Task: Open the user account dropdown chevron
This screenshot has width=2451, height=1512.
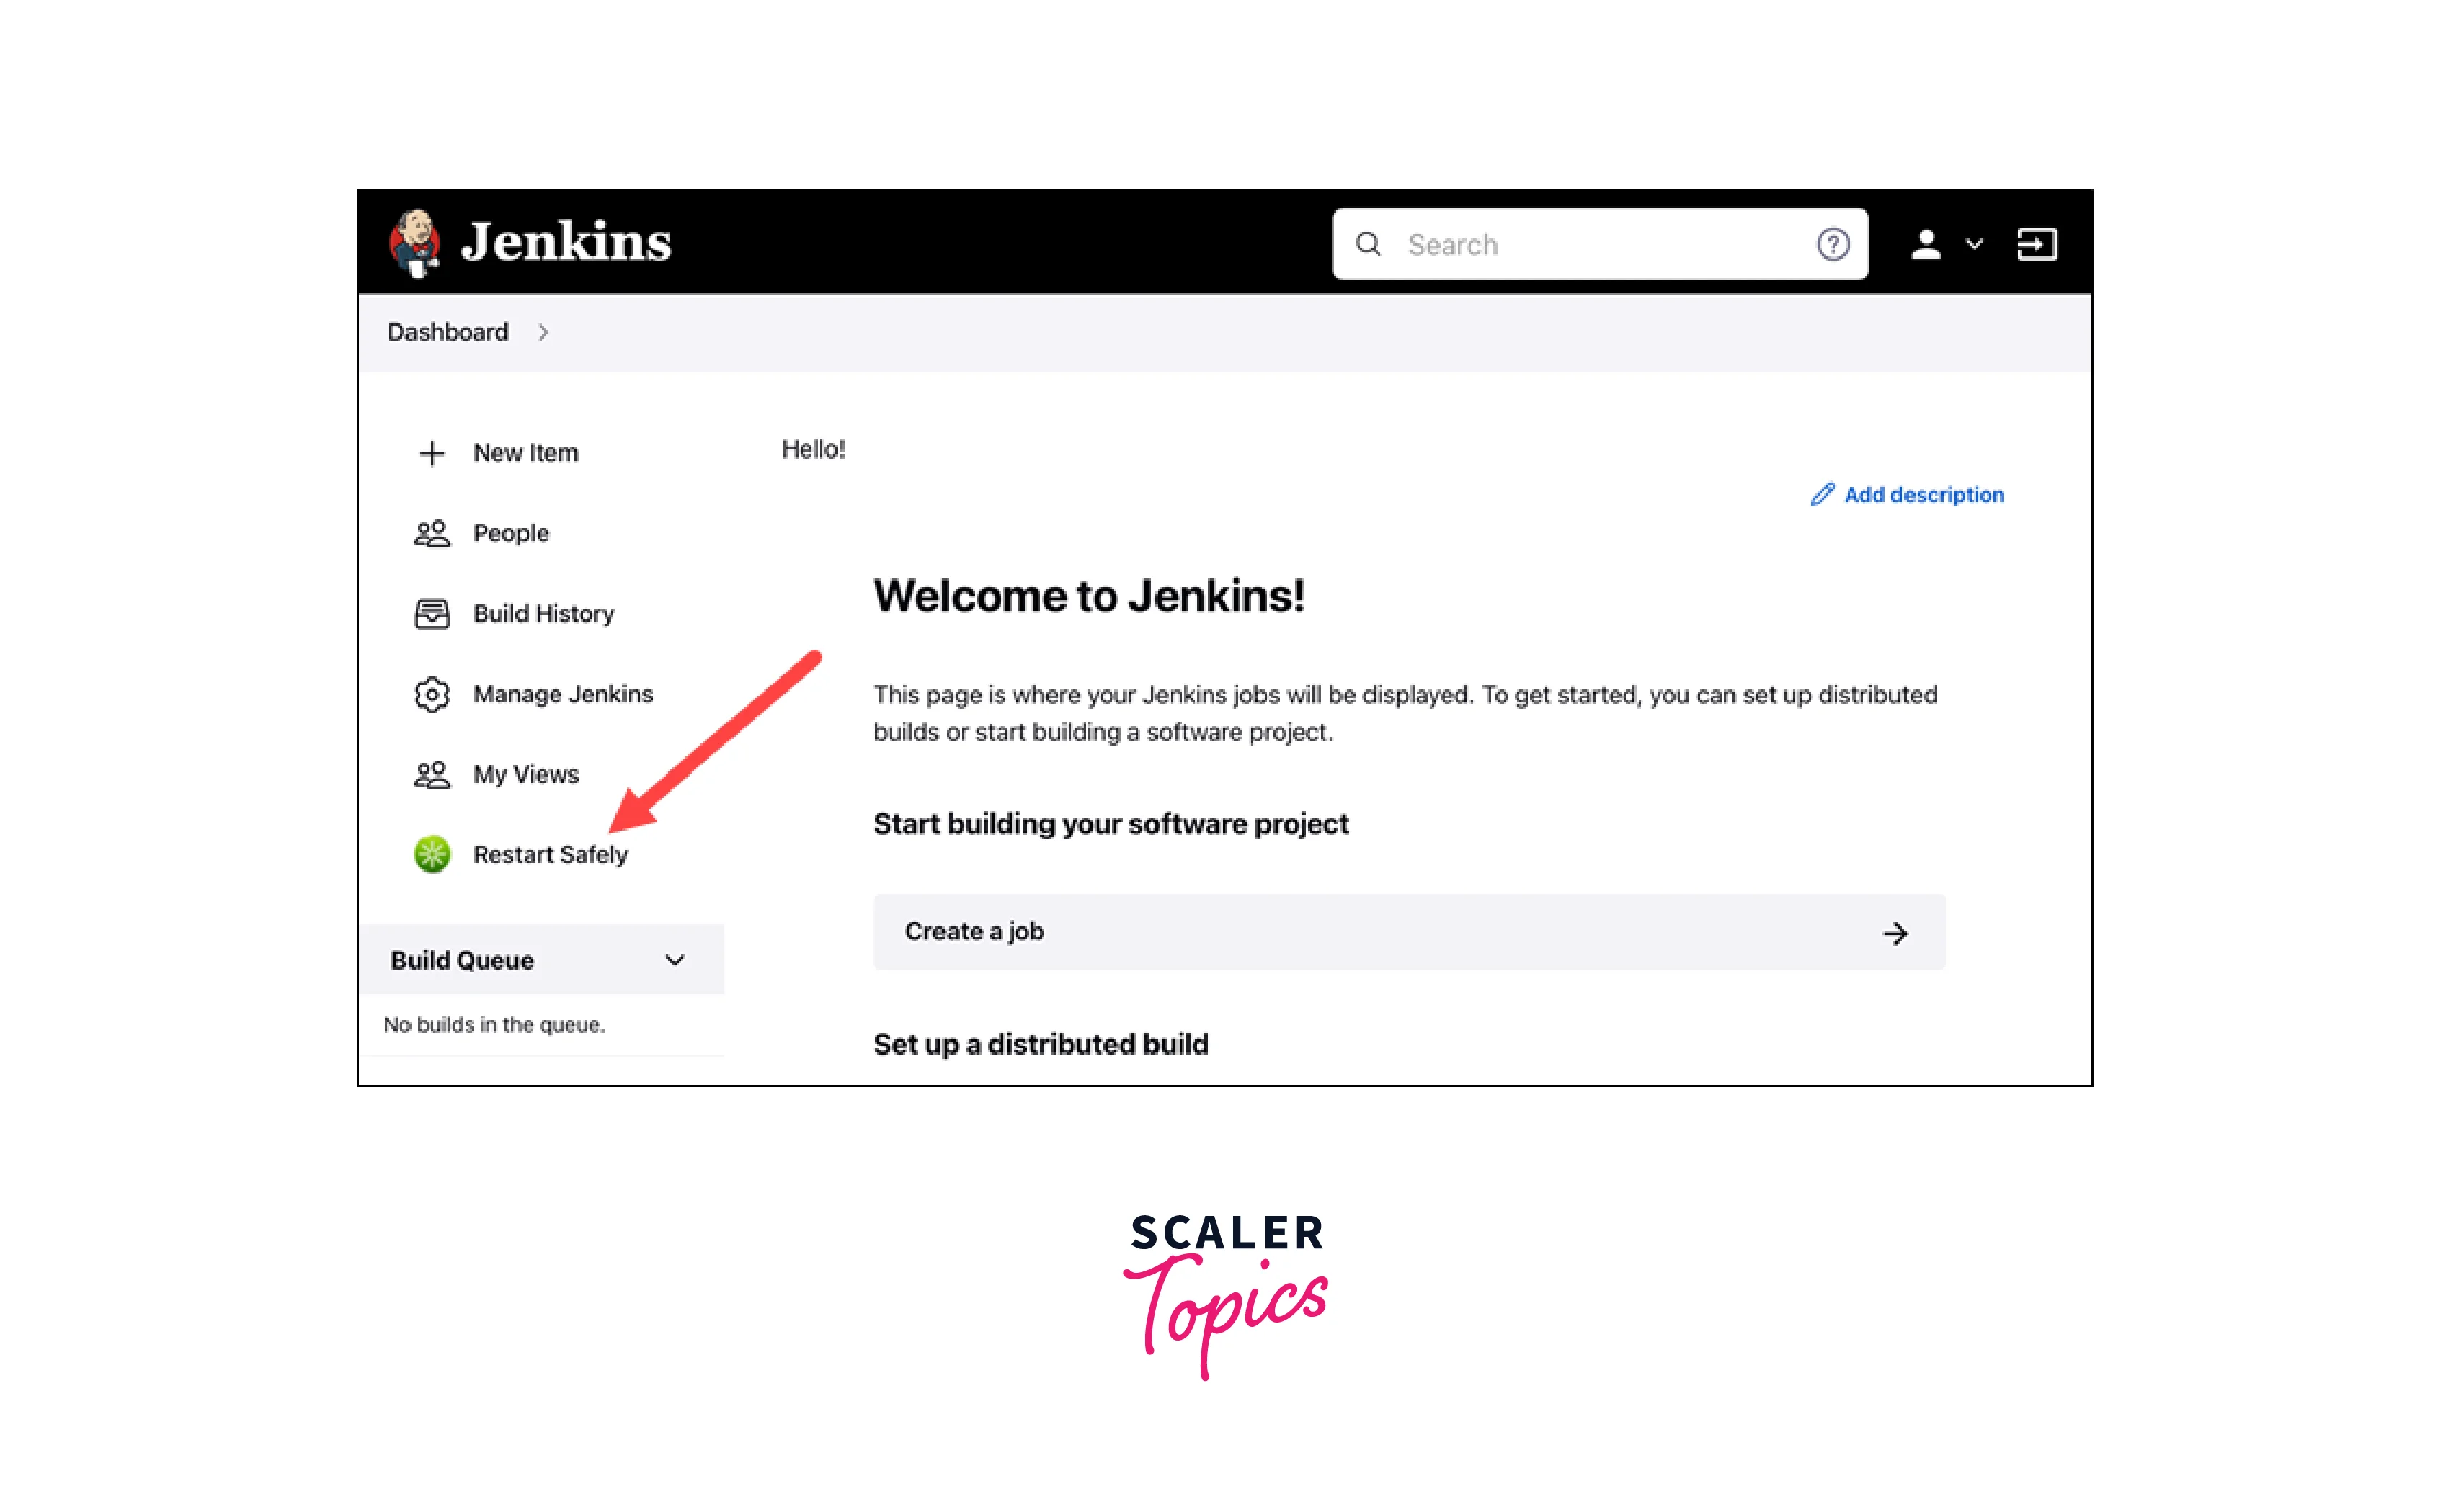Action: 1974,244
